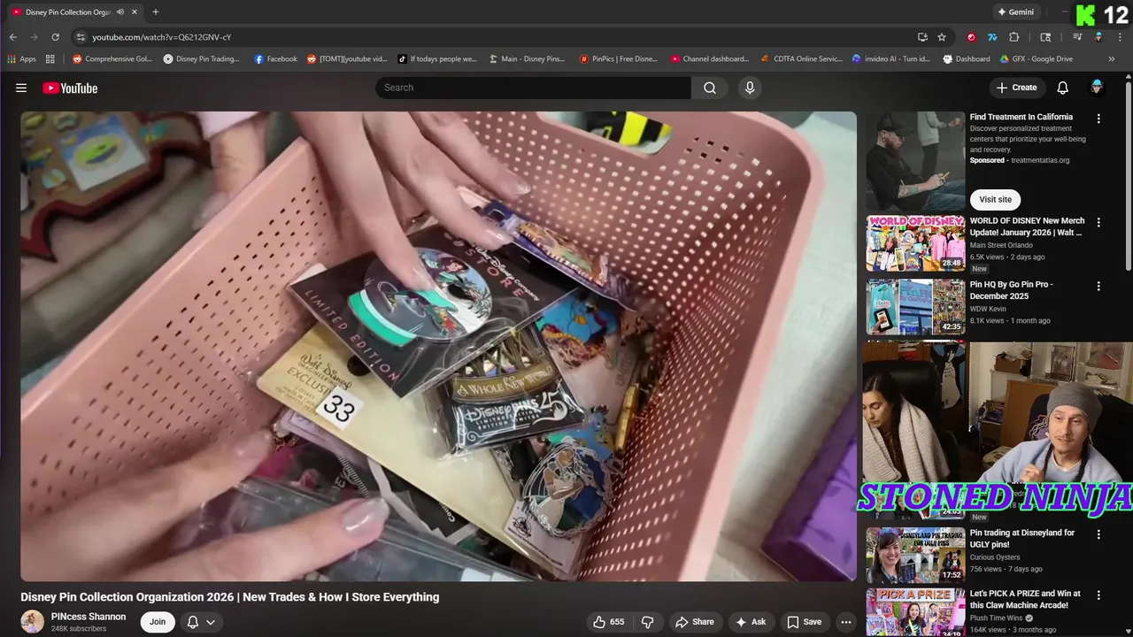Open the Disney Pin Trading bookmark
The height and width of the screenshot is (637, 1133).
click(x=202, y=59)
